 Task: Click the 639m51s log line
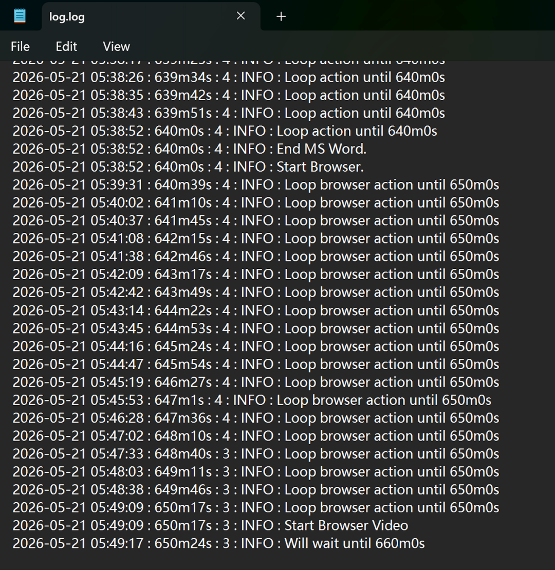(x=229, y=113)
